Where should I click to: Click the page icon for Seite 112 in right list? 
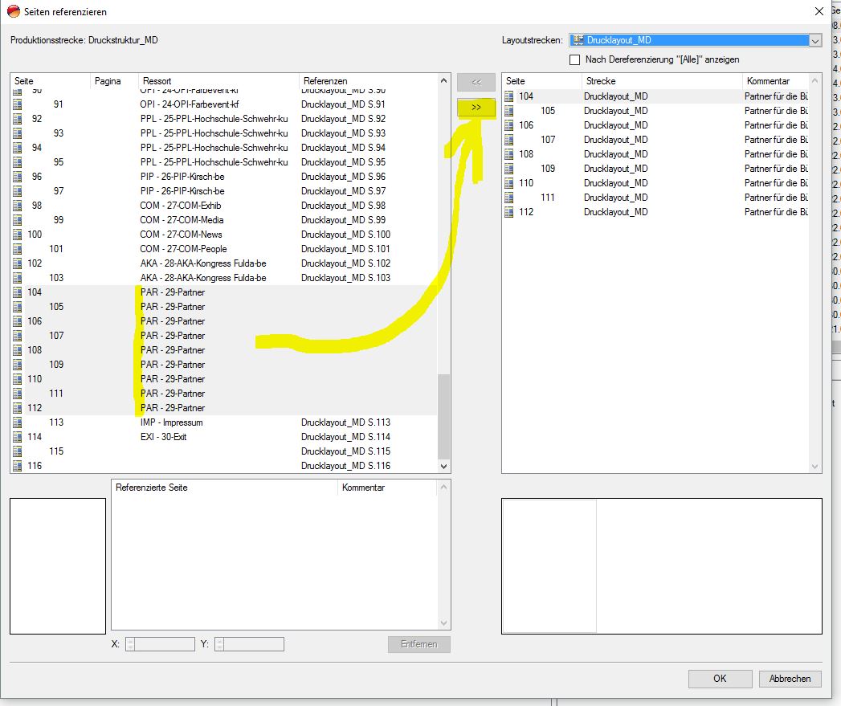coord(508,212)
